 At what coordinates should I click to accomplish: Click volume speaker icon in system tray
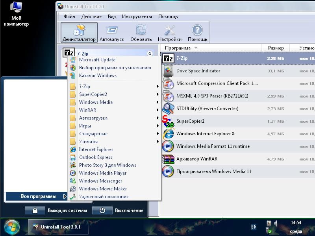tap(276, 223)
